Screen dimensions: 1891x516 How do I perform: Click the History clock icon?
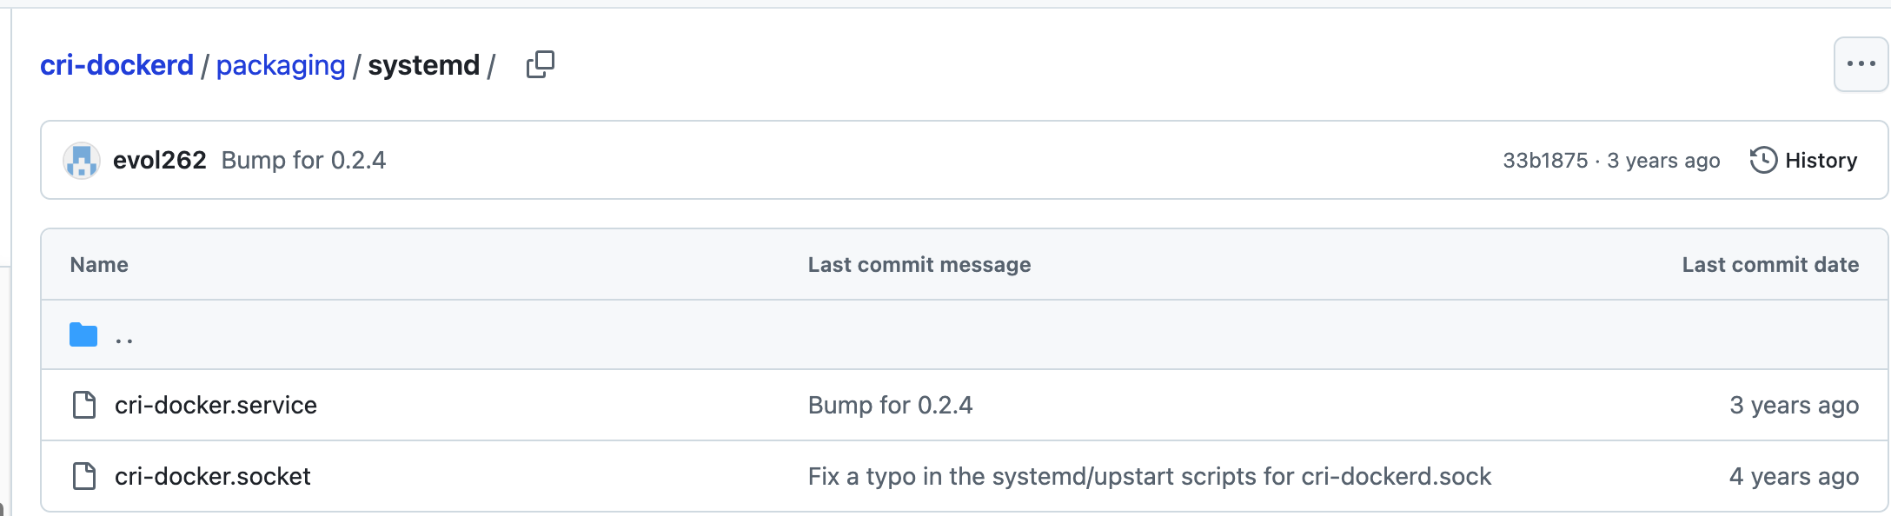point(1763,160)
